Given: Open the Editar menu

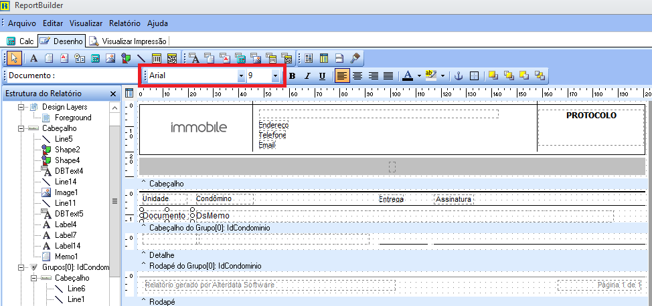Looking at the screenshot, I should [53, 23].
